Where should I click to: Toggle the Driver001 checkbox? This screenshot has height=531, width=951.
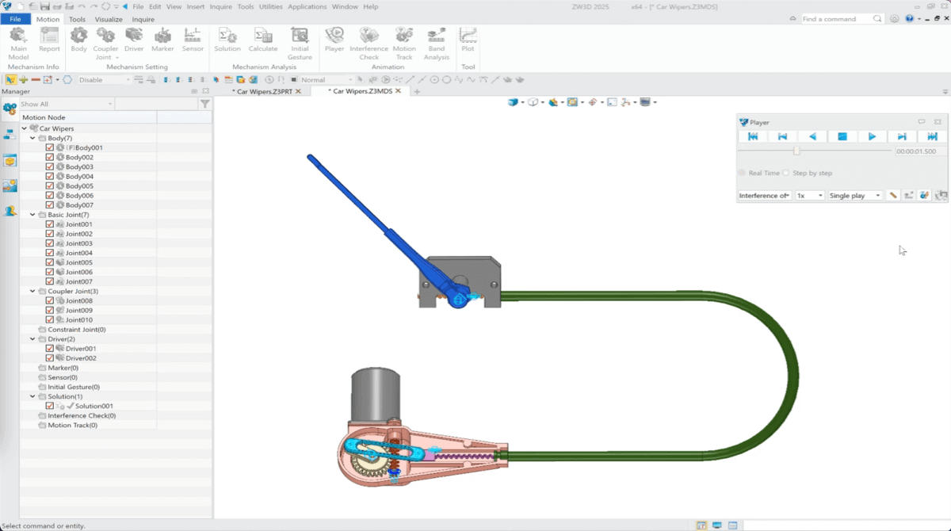point(50,349)
